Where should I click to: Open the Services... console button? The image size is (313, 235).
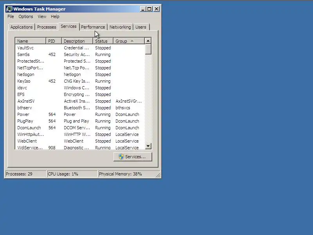(x=133, y=157)
